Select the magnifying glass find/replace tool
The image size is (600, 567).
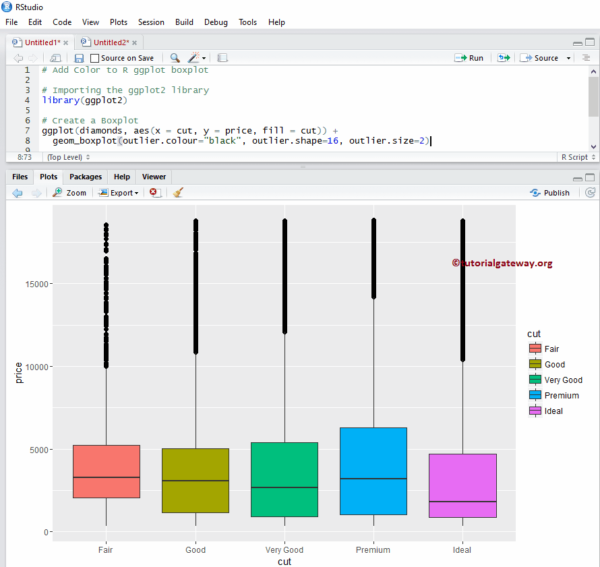click(175, 57)
